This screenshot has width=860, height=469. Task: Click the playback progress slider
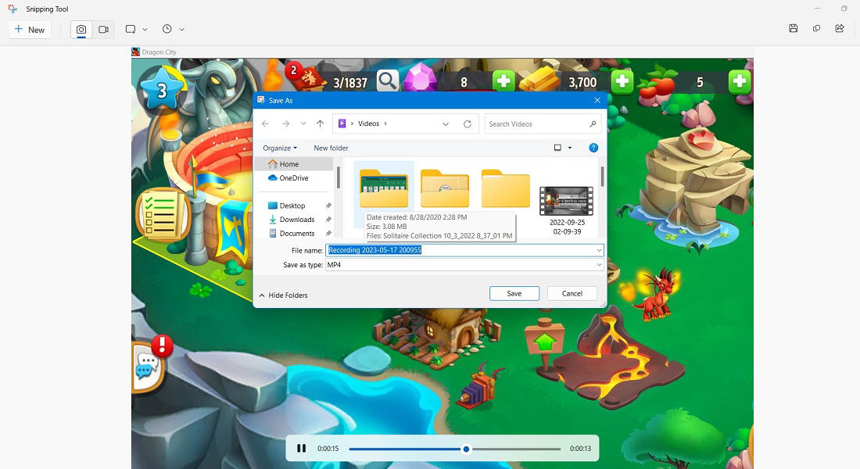click(466, 448)
